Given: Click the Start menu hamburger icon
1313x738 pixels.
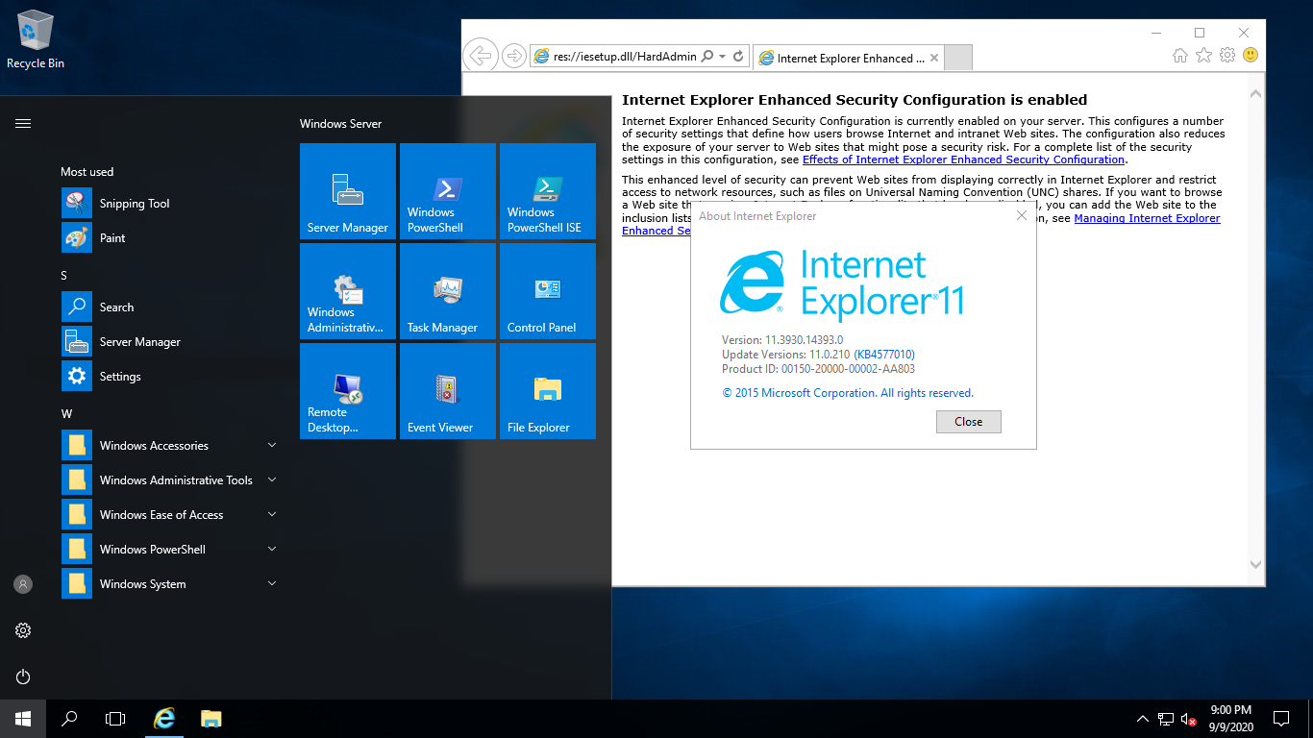Looking at the screenshot, I should [x=23, y=123].
